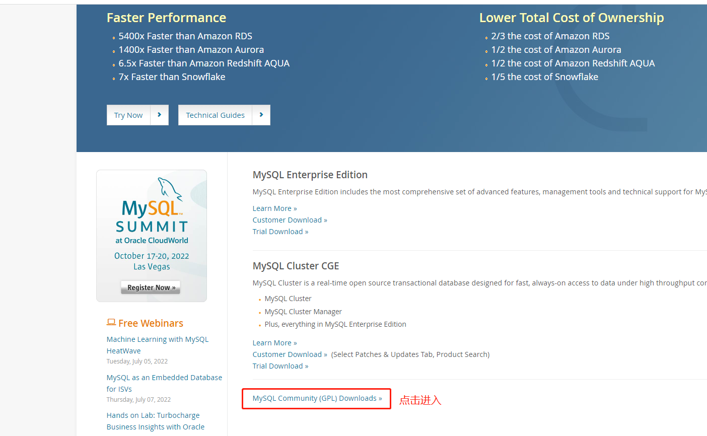Click the Faster Performance heading
707x436 pixels.
pyautogui.click(x=166, y=18)
